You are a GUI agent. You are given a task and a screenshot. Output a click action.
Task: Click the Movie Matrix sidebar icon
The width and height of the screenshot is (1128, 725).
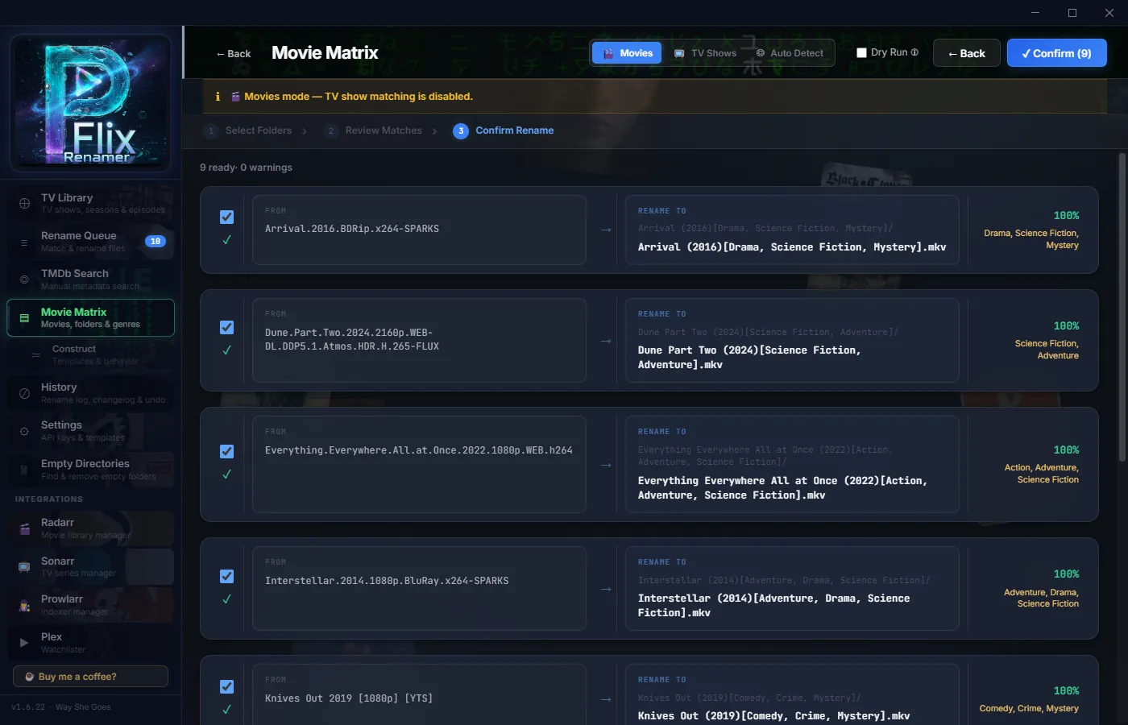(x=24, y=318)
